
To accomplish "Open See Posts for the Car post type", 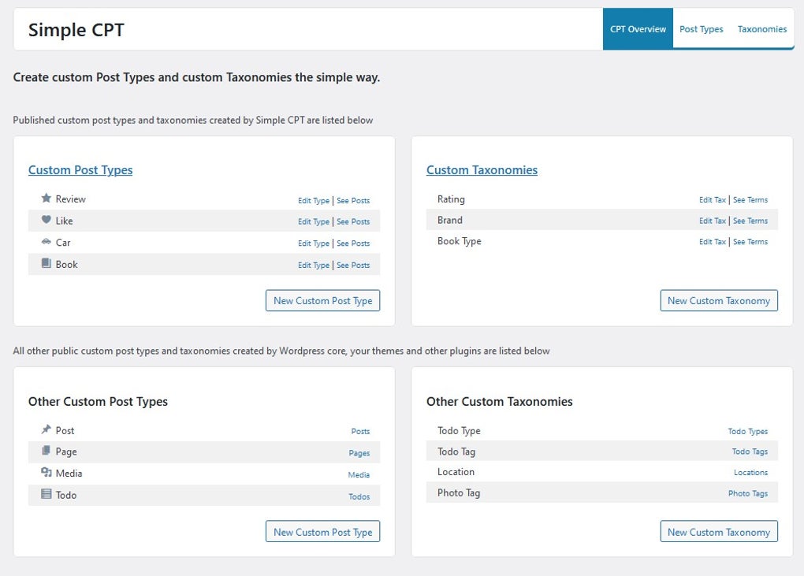I will tap(353, 243).
